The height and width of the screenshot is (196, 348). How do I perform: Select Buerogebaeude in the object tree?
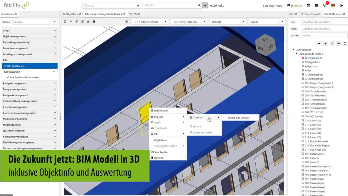pos(313,58)
